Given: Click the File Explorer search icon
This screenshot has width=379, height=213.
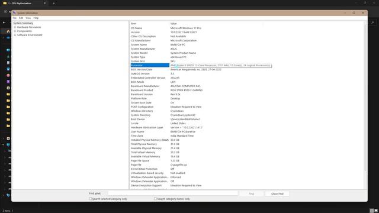Looking at the screenshot, I should point(372,22).
